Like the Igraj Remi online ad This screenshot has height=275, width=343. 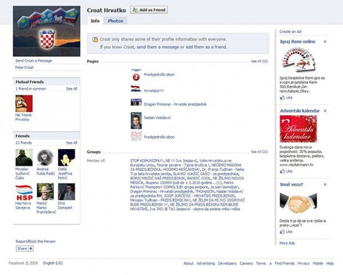pyautogui.click(x=286, y=97)
